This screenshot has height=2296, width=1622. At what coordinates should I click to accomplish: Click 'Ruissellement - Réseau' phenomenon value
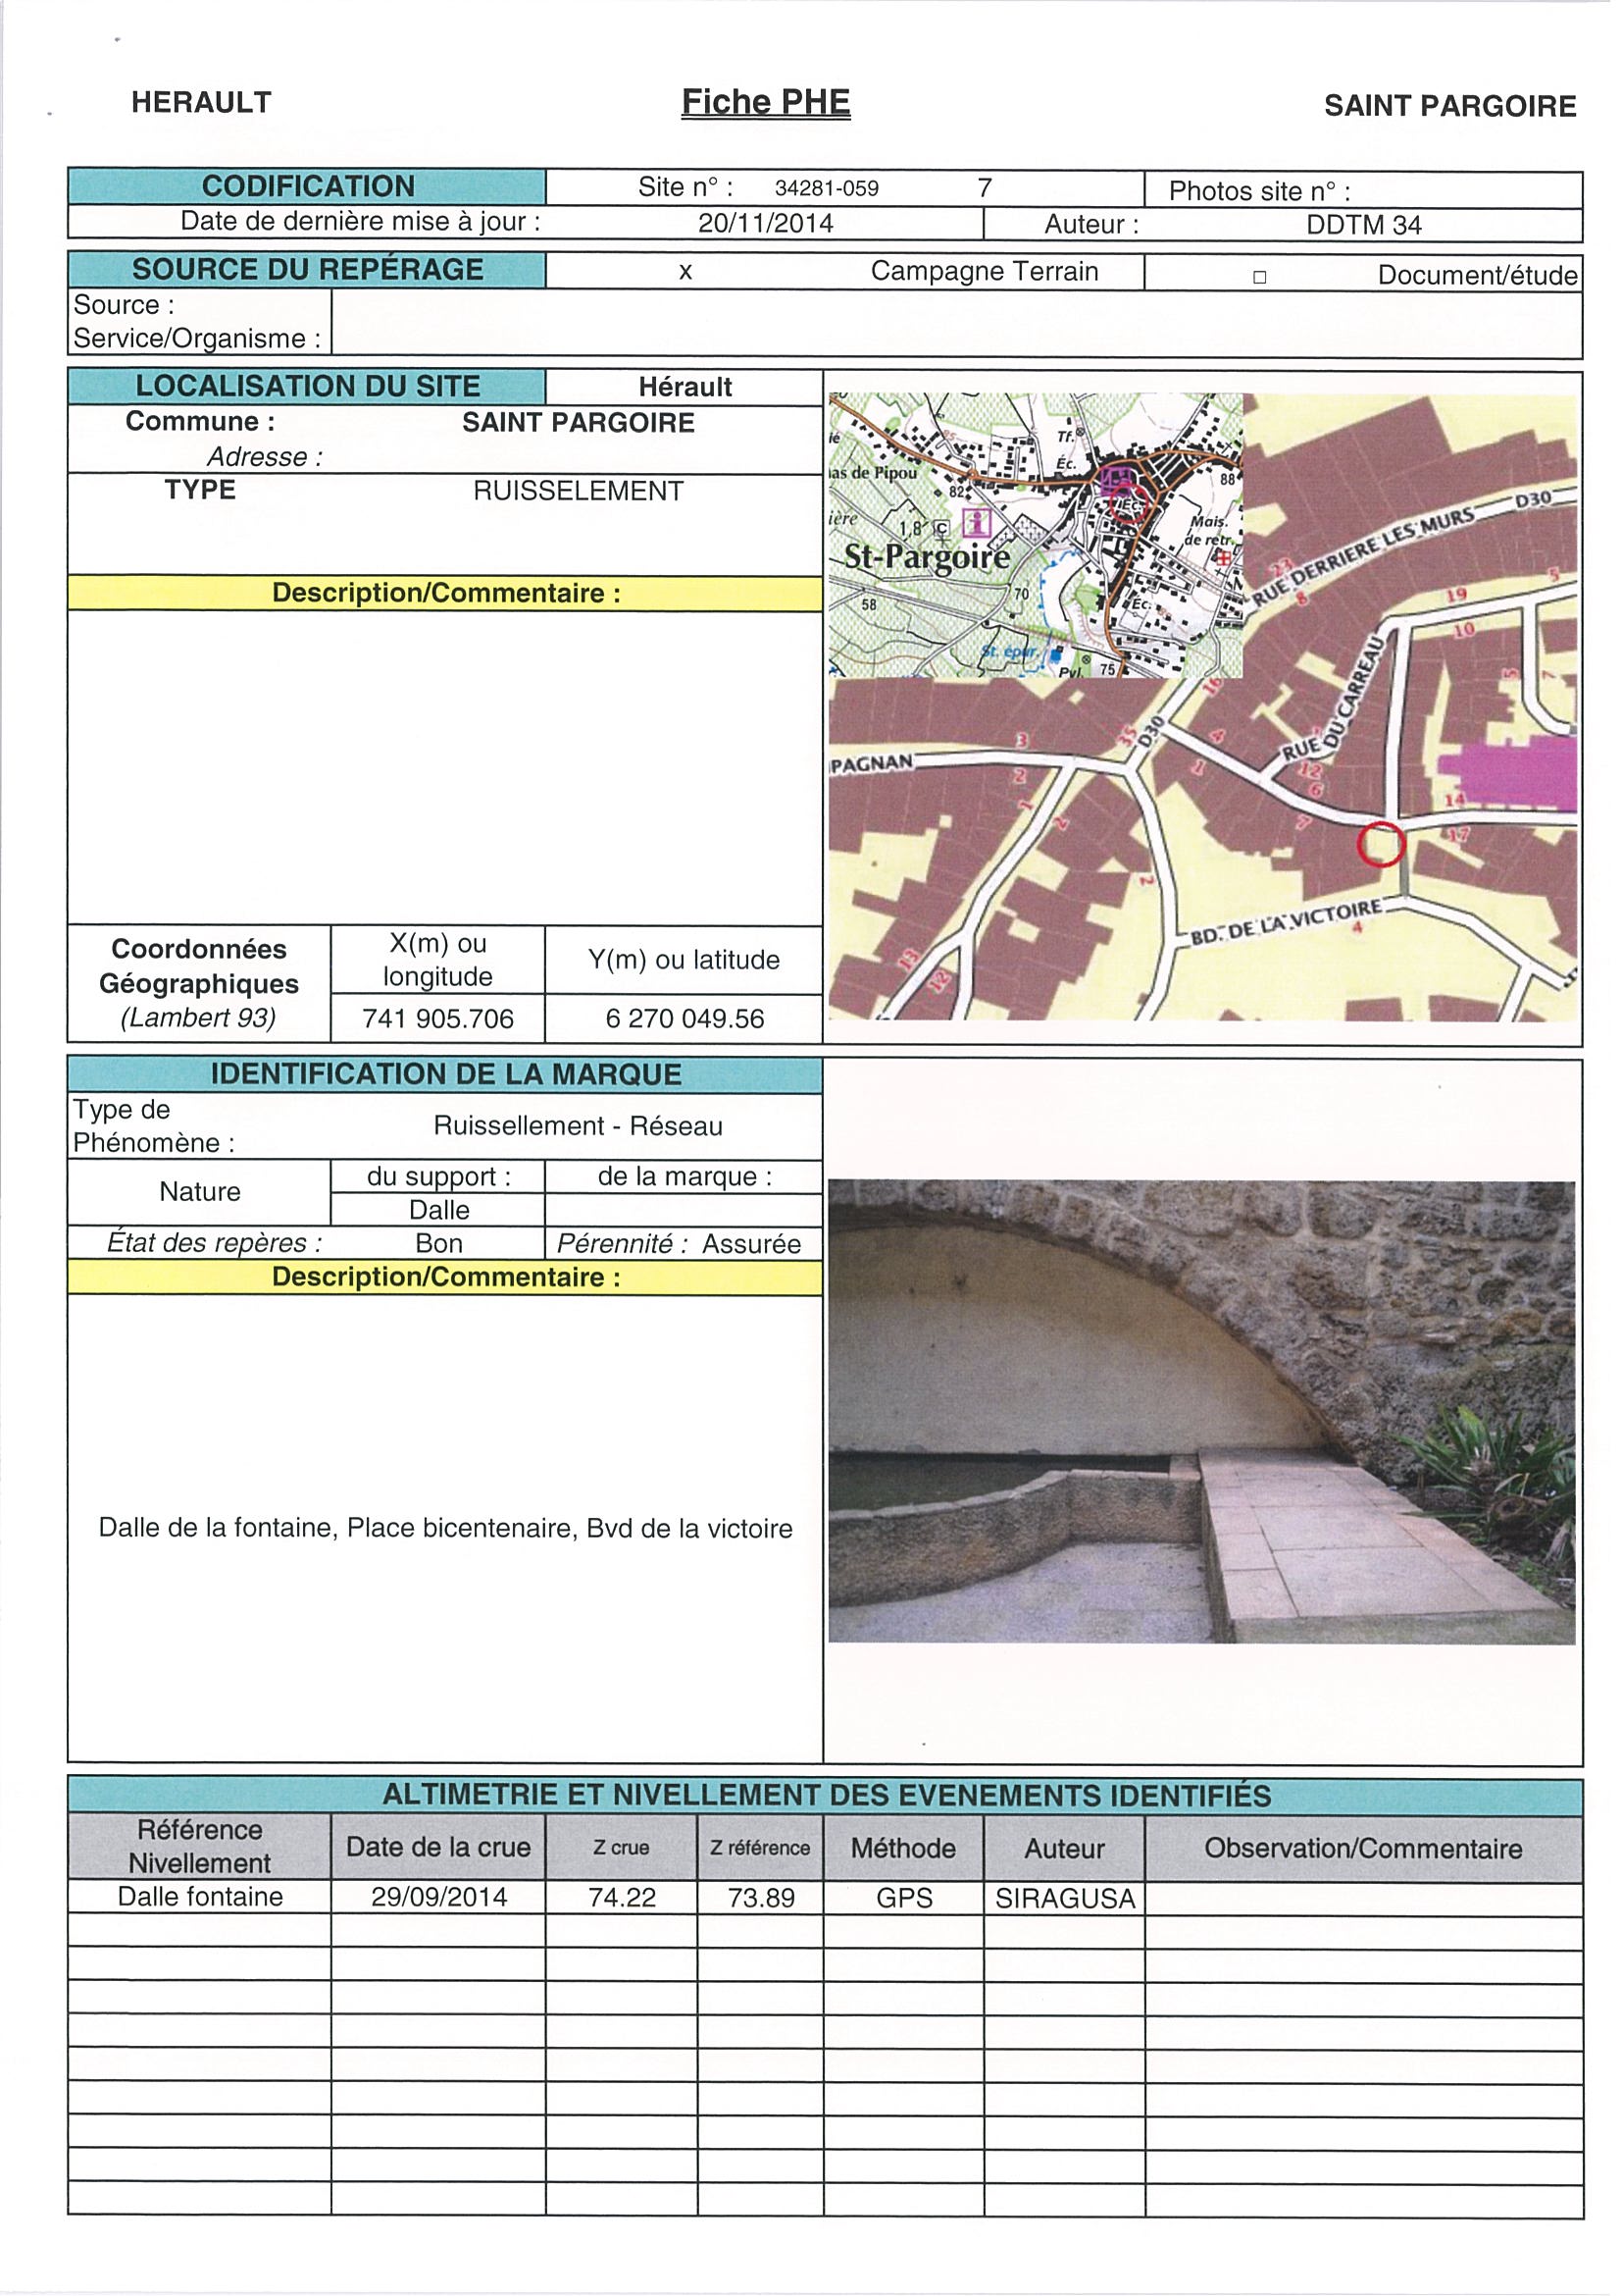click(x=578, y=1126)
